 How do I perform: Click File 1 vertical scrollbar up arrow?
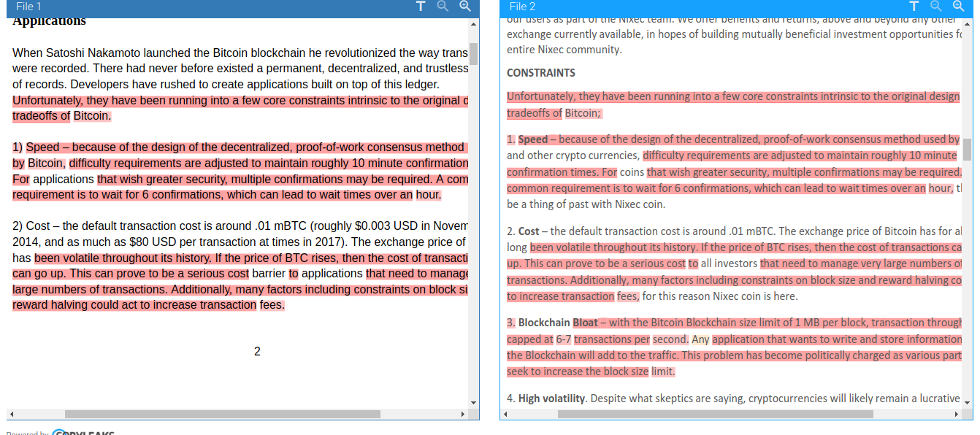[473, 25]
